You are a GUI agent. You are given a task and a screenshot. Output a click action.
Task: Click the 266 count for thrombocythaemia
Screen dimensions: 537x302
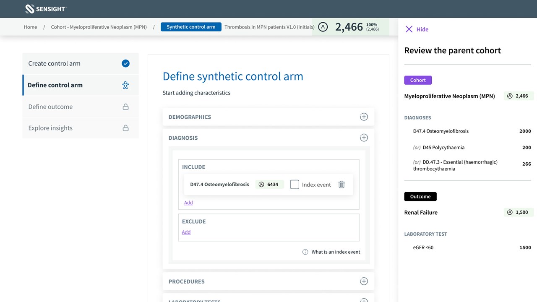[527, 164]
